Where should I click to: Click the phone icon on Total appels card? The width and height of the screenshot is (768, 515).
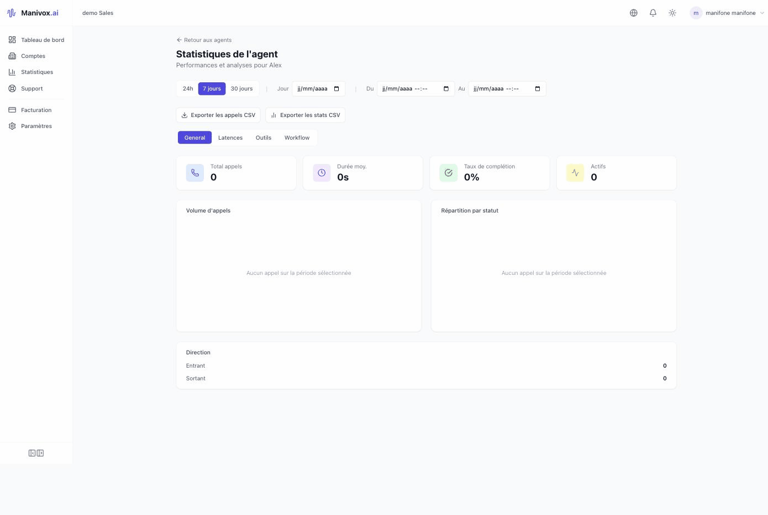[x=195, y=173]
